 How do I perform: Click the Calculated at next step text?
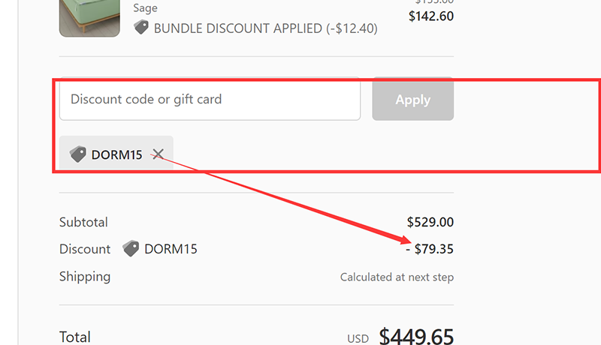pyautogui.click(x=397, y=277)
